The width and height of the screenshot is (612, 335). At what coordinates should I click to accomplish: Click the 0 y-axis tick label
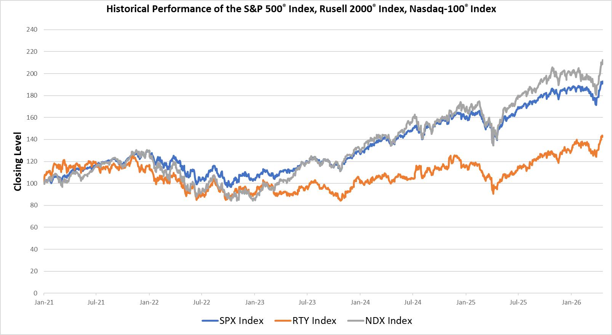point(35,293)
